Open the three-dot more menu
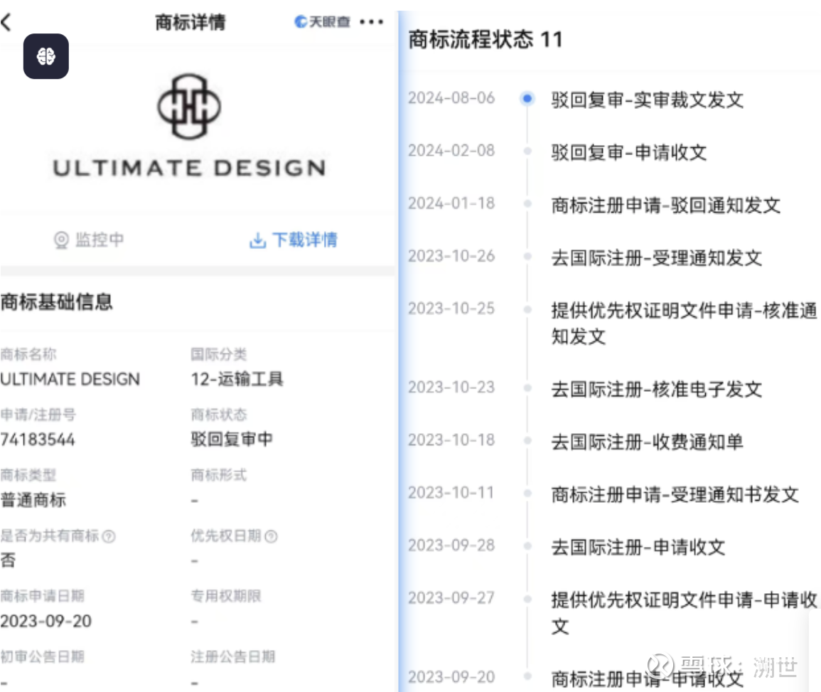The width and height of the screenshot is (821, 692). [x=372, y=22]
